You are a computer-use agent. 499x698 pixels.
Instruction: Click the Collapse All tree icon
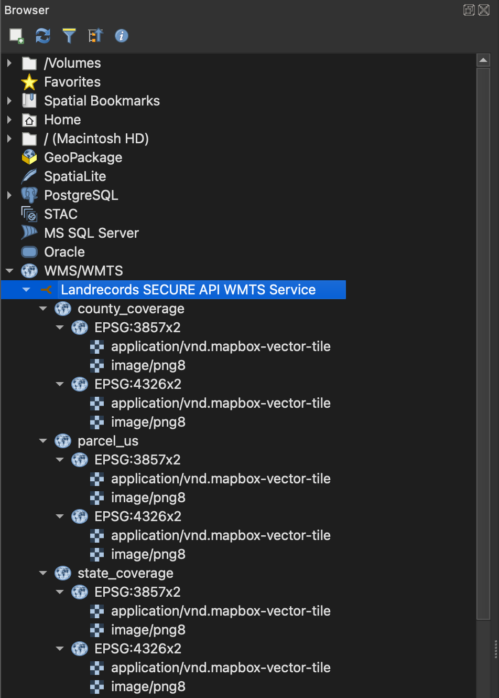95,36
